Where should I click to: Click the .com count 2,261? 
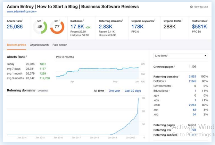pyautogui.click(x=192, y=105)
